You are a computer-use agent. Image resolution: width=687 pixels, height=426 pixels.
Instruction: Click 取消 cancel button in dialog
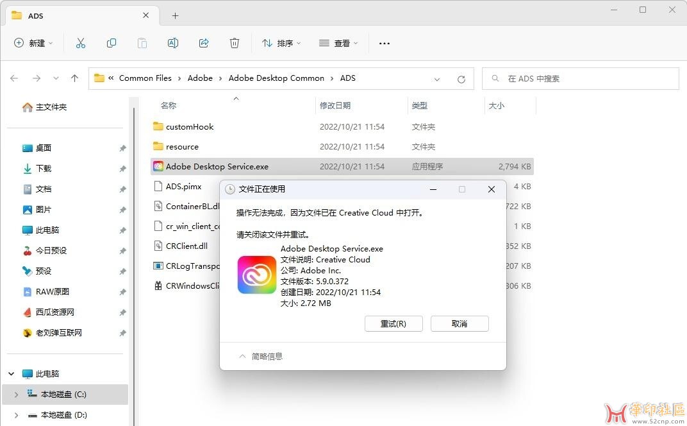tap(459, 324)
